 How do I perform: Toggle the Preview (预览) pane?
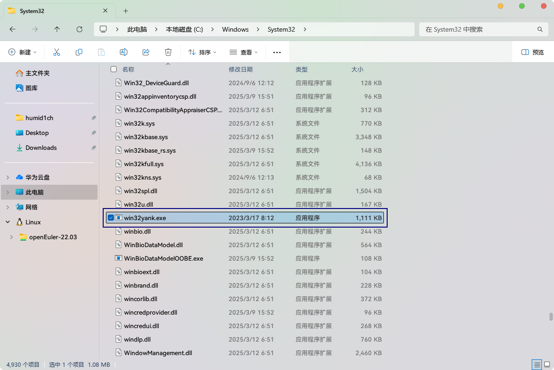(533, 52)
